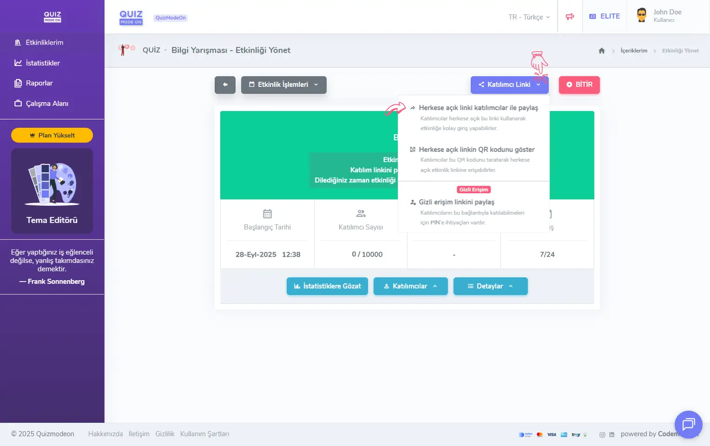Expand the Katılımcılar section

point(410,286)
